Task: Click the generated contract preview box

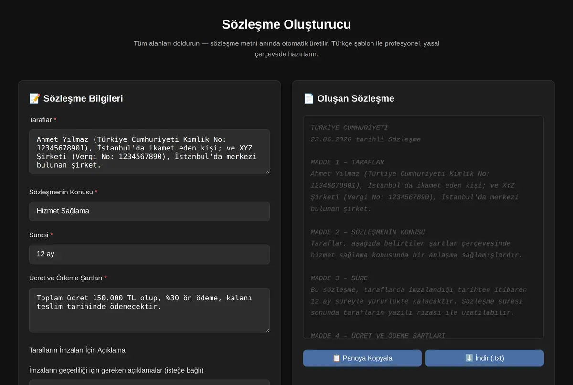Action: click(x=424, y=227)
